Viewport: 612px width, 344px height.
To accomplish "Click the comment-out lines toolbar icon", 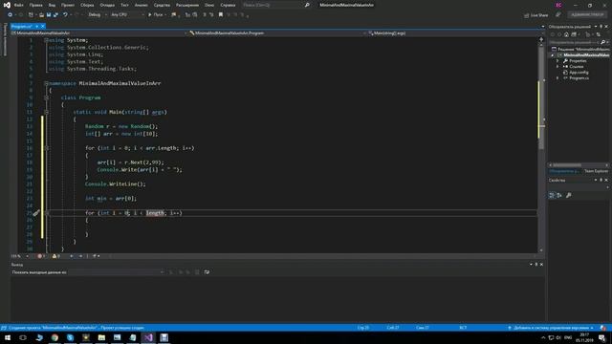I will pos(205,15).
